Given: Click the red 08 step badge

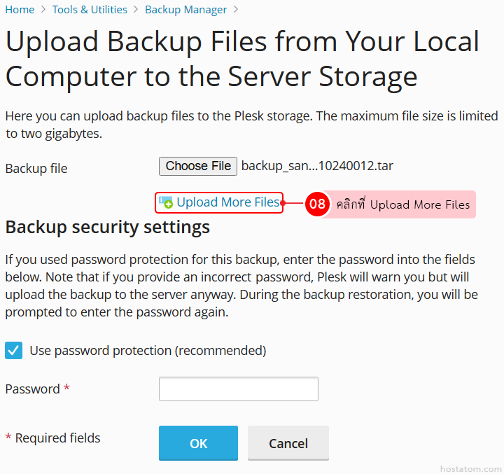Looking at the screenshot, I should pyautogui.click(x=317, y=204).
